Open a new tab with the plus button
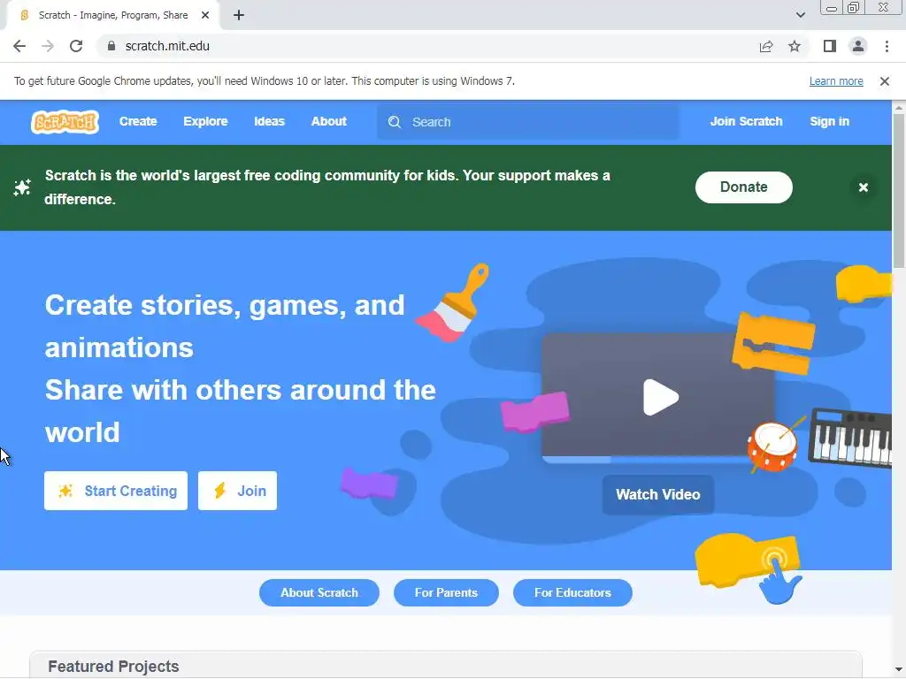Screen dimensions: 906x679 click(x=239, y=16)
